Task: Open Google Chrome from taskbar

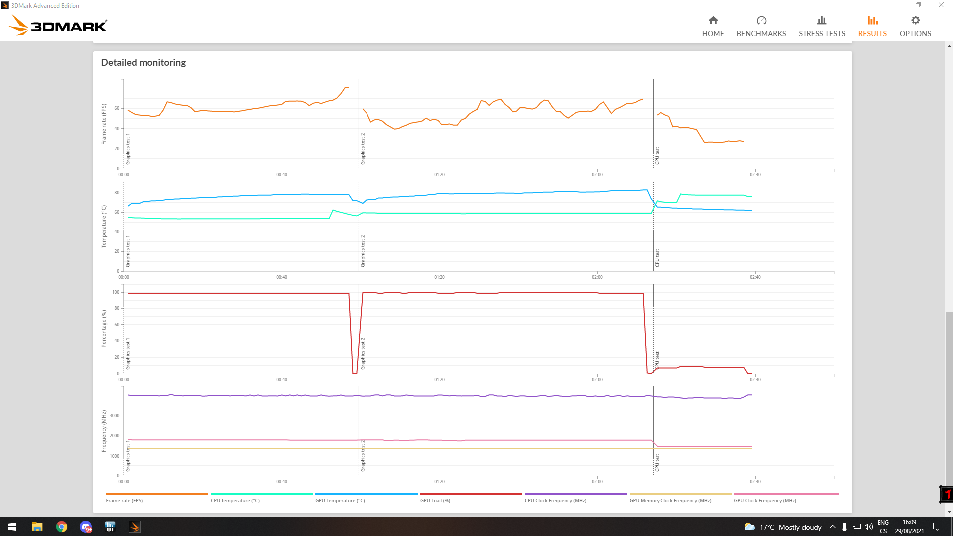Action: pos(62,527)
